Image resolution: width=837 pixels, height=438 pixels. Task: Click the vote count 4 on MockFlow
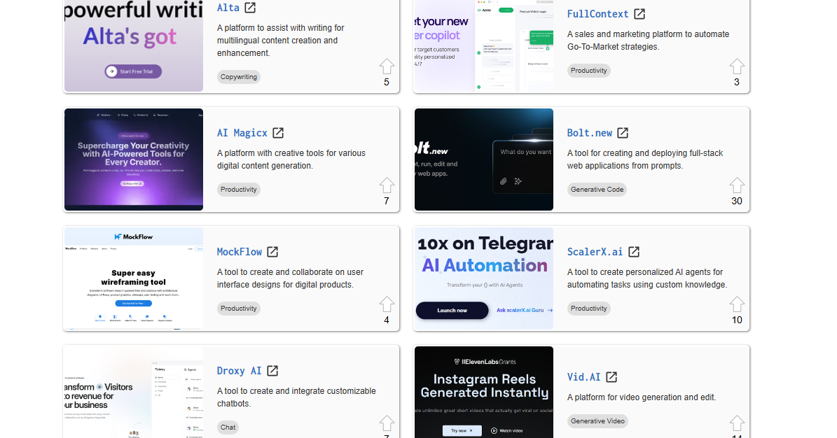pyautogui.click(x=387, y=320)
